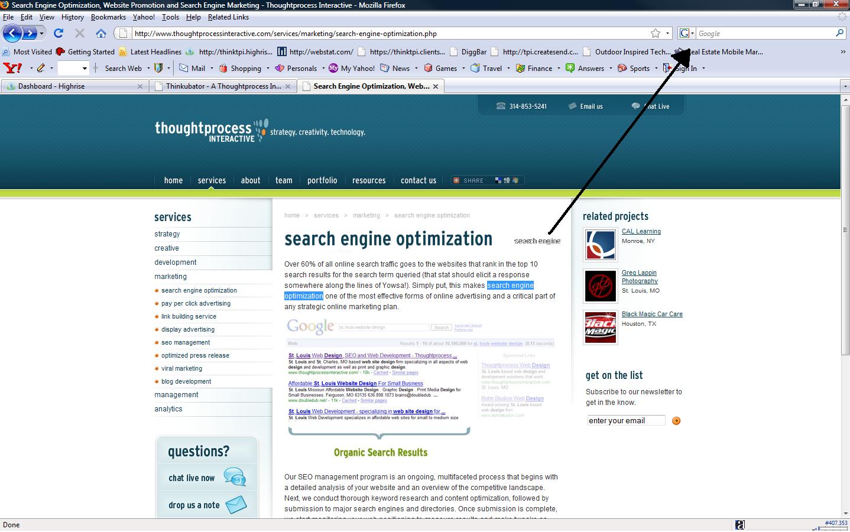Open link building service sidebar link
Image resolution: width=850 pixels, height=532 pixels.
tap(189, 316)
